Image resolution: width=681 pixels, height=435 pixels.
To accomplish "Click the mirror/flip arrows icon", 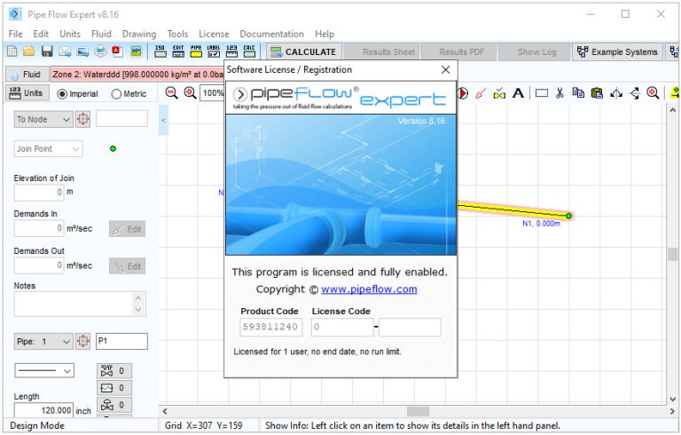I will 616,93.
